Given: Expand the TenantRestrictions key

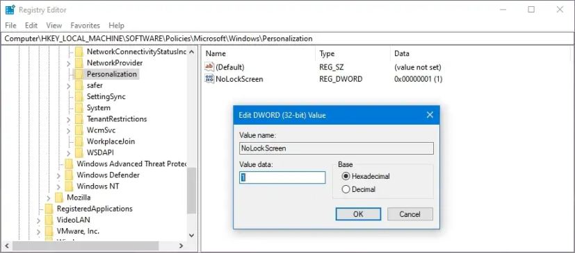Looking at the screenshot, I should (69, 119).
